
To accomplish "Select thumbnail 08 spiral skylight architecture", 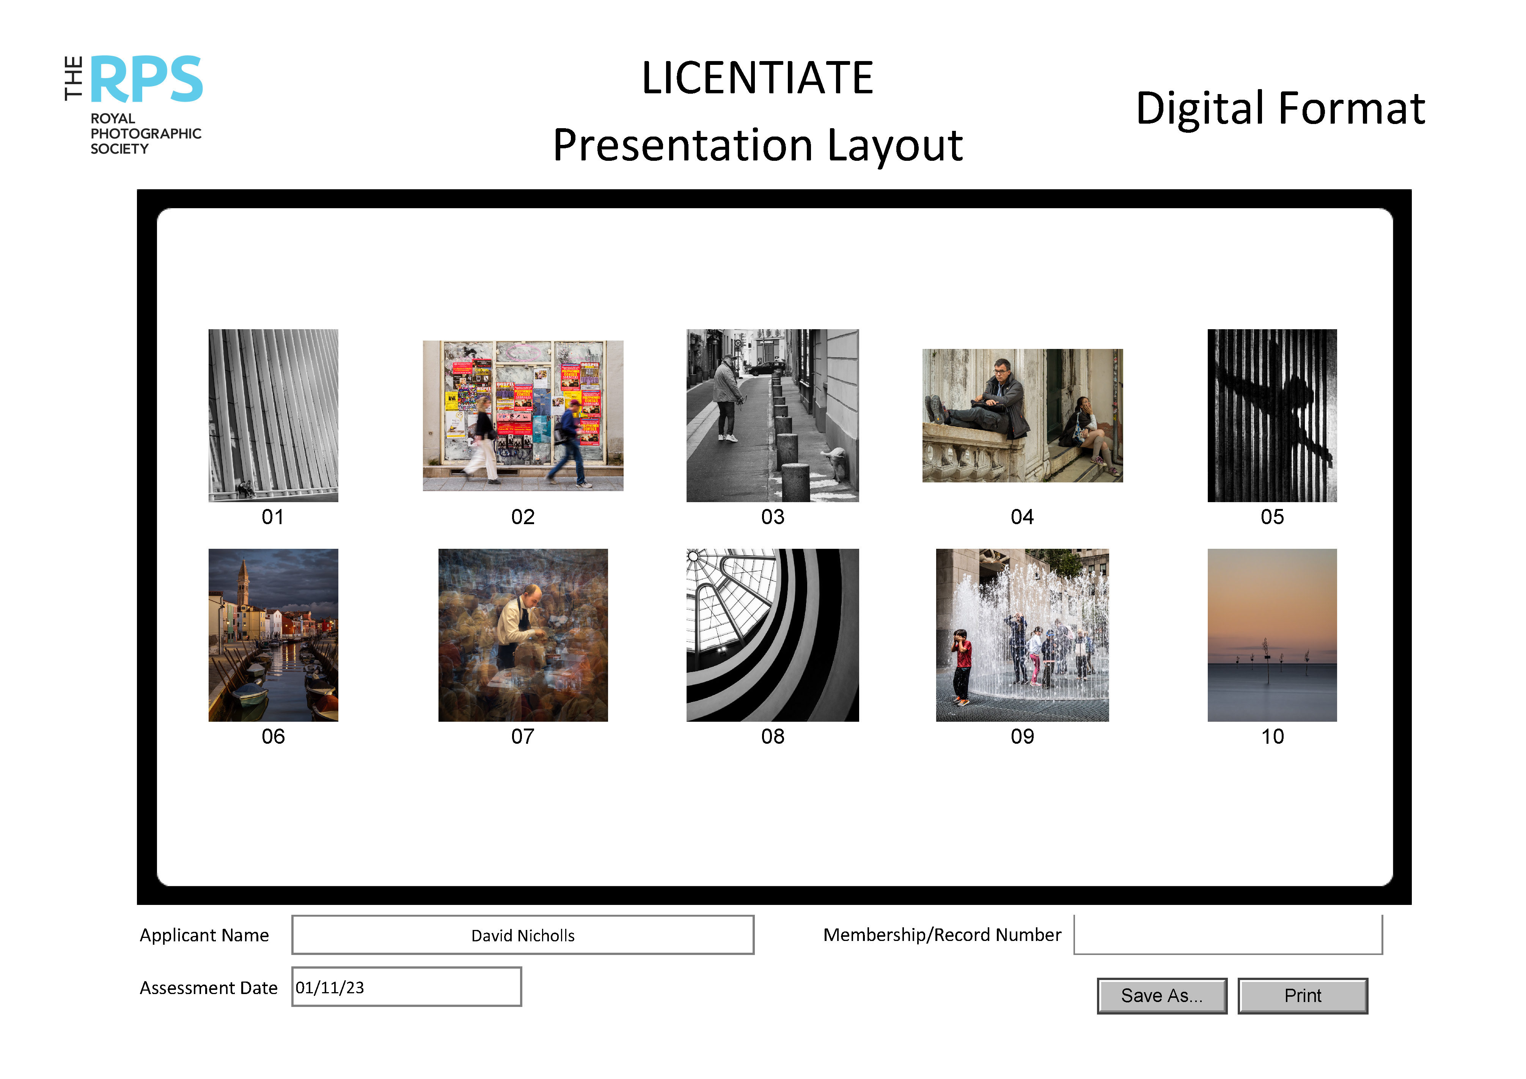I will pos(772,635).
